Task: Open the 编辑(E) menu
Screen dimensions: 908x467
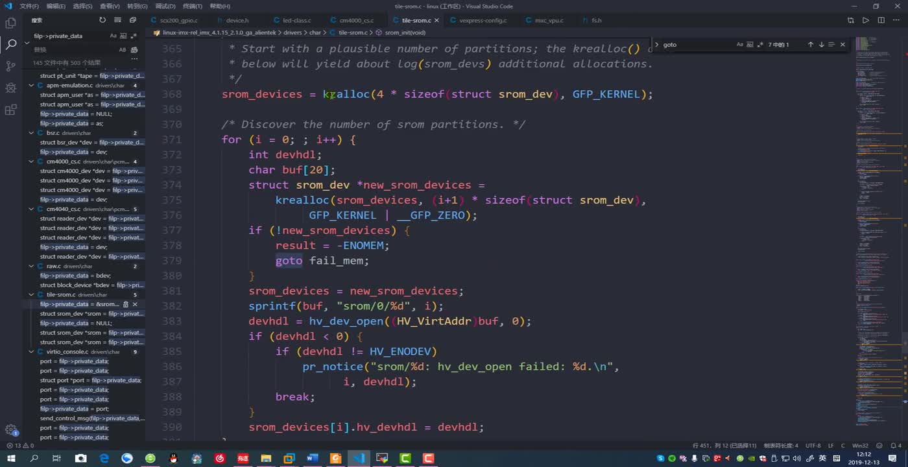Action: [x=56, y=6]
